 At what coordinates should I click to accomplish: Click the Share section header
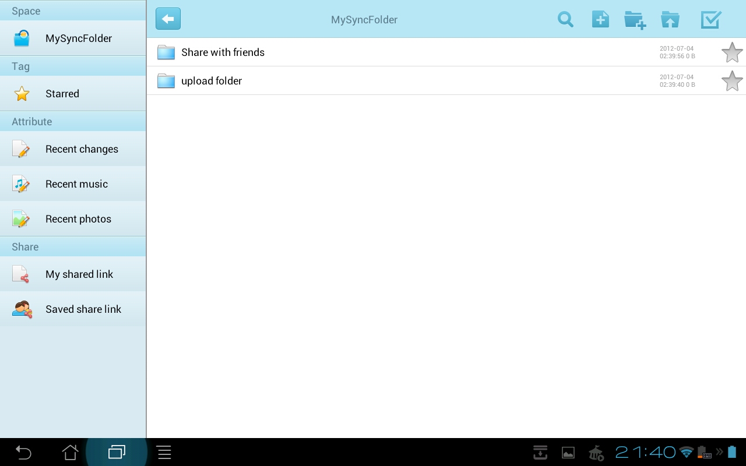click(73, 247)
